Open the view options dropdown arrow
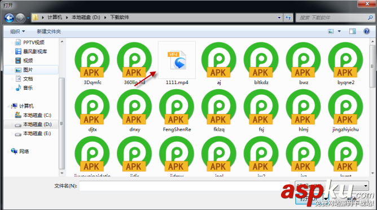Screen dimensions: 377x210 339,31
